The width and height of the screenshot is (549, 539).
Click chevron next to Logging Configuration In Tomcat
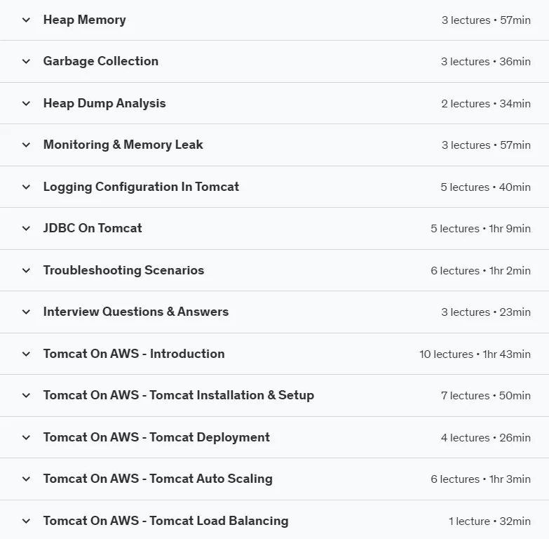pos(26,187)
